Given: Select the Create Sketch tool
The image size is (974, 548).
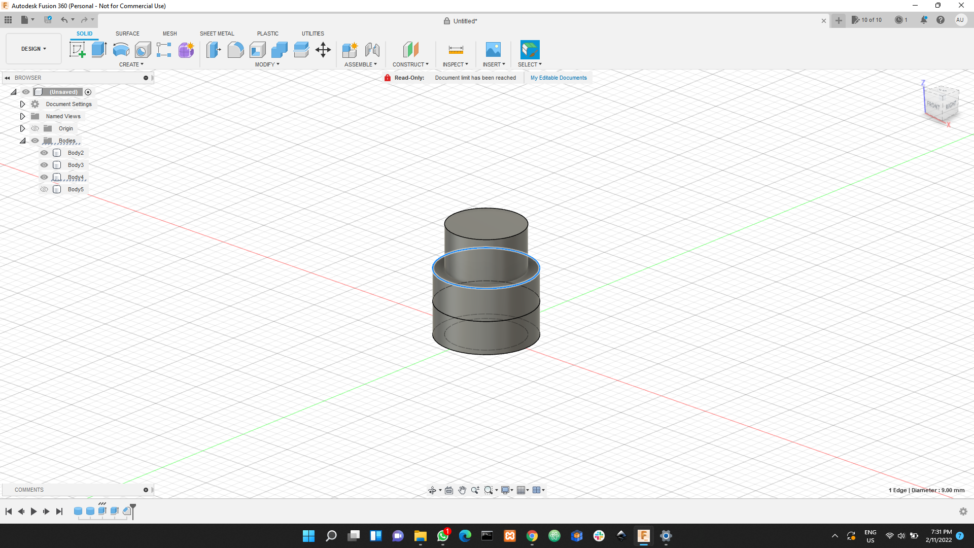Looking at the screenshot, I should click(77, 49).
